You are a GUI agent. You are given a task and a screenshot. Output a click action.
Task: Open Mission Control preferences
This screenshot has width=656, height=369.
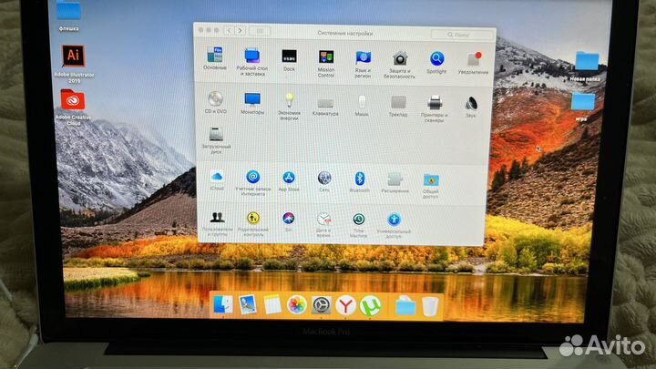click(x=326, y=57)
